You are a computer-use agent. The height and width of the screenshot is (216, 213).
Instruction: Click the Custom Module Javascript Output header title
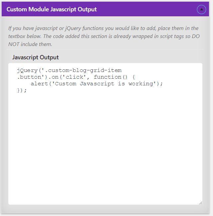point(52,9)
